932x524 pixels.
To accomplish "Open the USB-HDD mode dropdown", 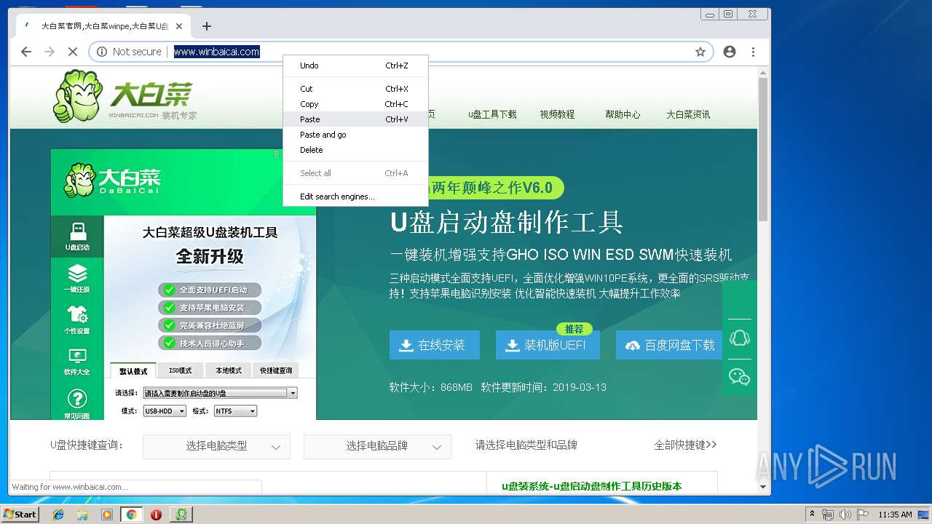I will point(164,411).
